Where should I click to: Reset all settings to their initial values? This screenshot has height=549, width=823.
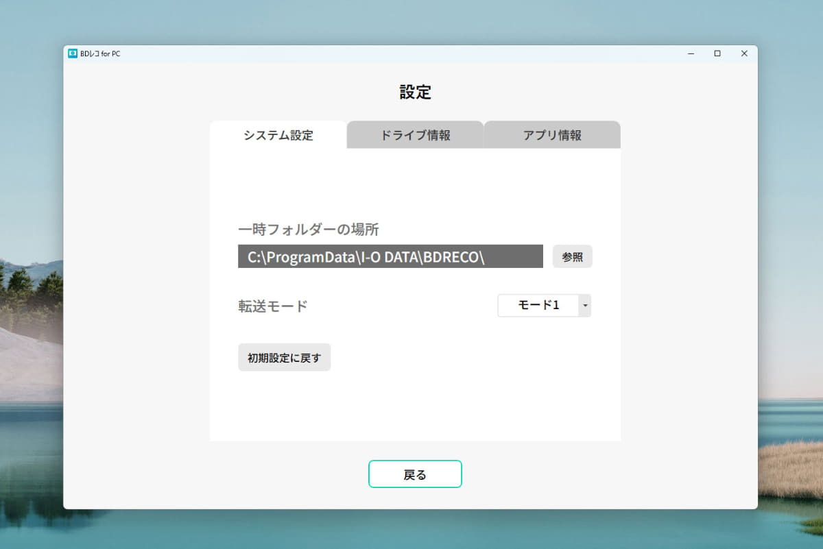pyautogui.click(x=284, y=357)
